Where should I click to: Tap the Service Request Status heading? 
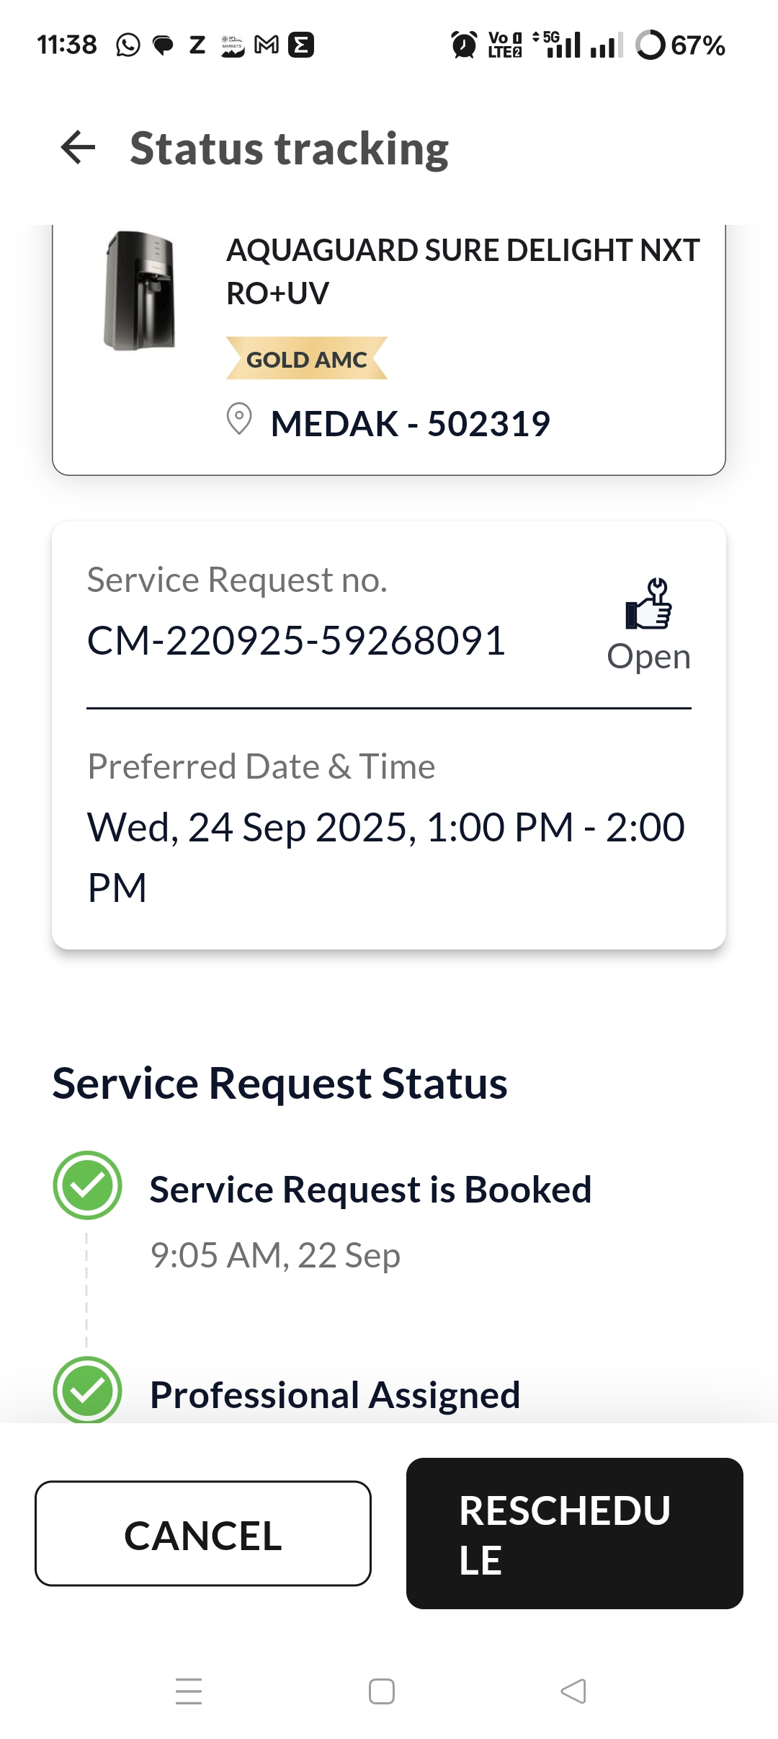click(280, 1083)
